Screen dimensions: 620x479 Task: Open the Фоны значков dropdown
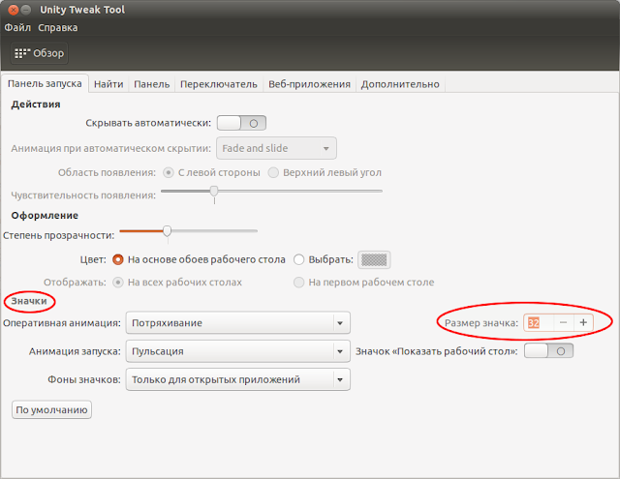(238, 379)
